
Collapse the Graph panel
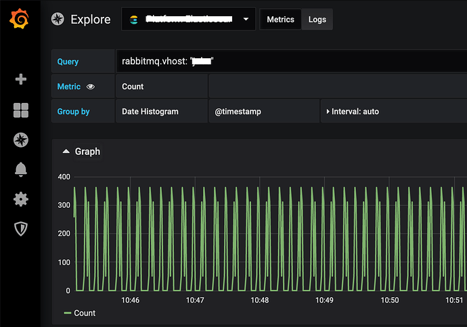pyautogui.click(x=66, y=152)
